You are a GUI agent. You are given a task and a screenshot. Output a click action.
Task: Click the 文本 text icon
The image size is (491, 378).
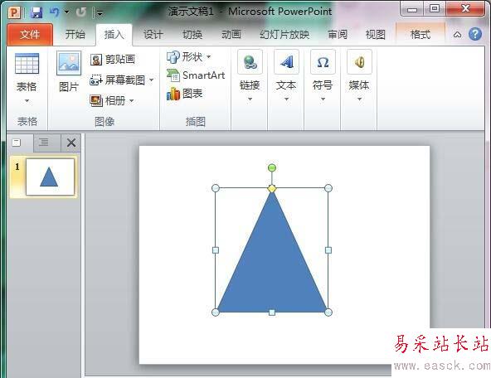tap(286, 62)
